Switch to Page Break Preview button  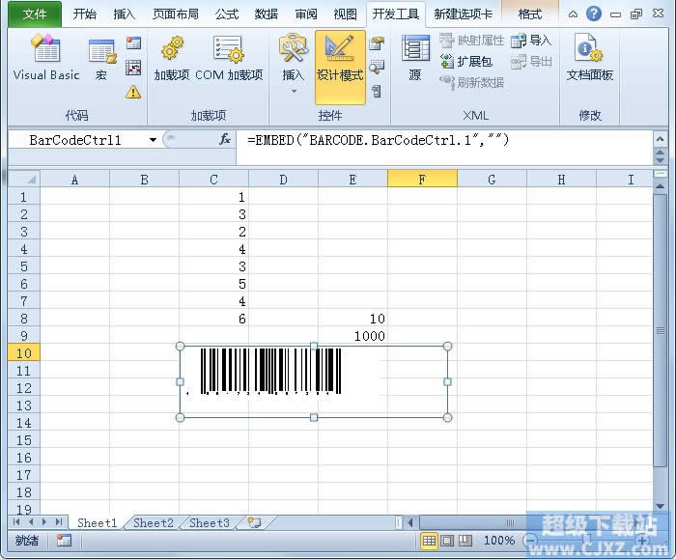coord(465,541)
